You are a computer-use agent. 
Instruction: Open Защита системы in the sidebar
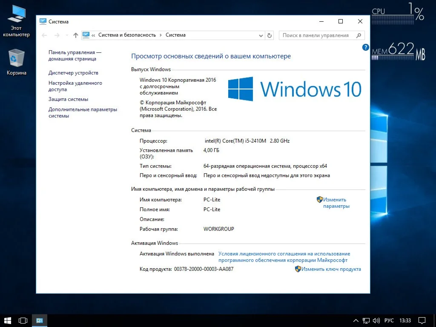(68, 99)
